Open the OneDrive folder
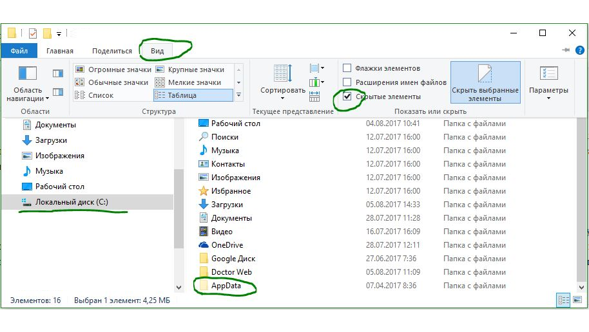 tap(227, 245)
